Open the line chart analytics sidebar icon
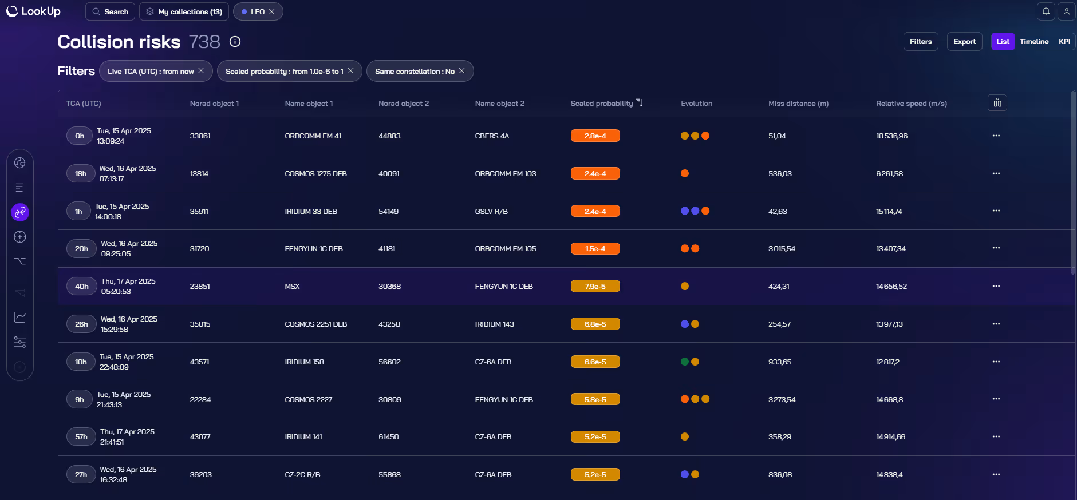Image resolution: width=1077 pixels, height=500 pixels. (20, 317)
